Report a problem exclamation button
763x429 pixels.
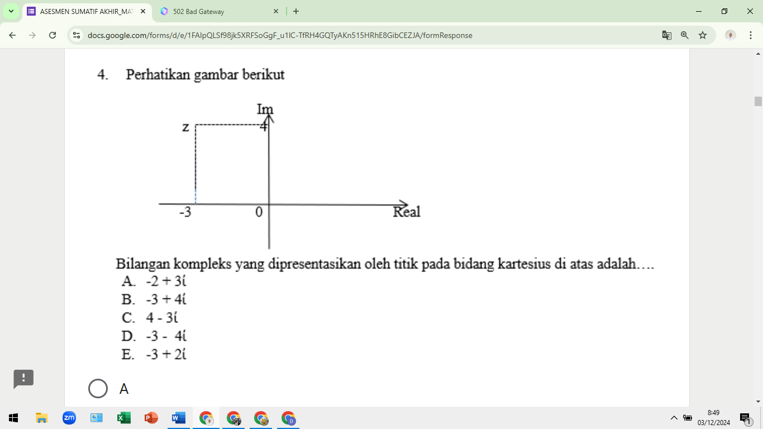click(23, 378)
